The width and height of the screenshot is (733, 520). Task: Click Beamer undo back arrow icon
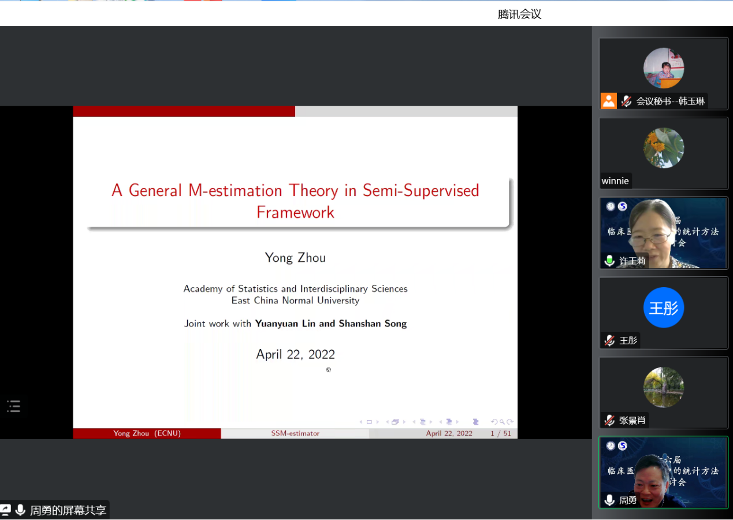[494, 422]
